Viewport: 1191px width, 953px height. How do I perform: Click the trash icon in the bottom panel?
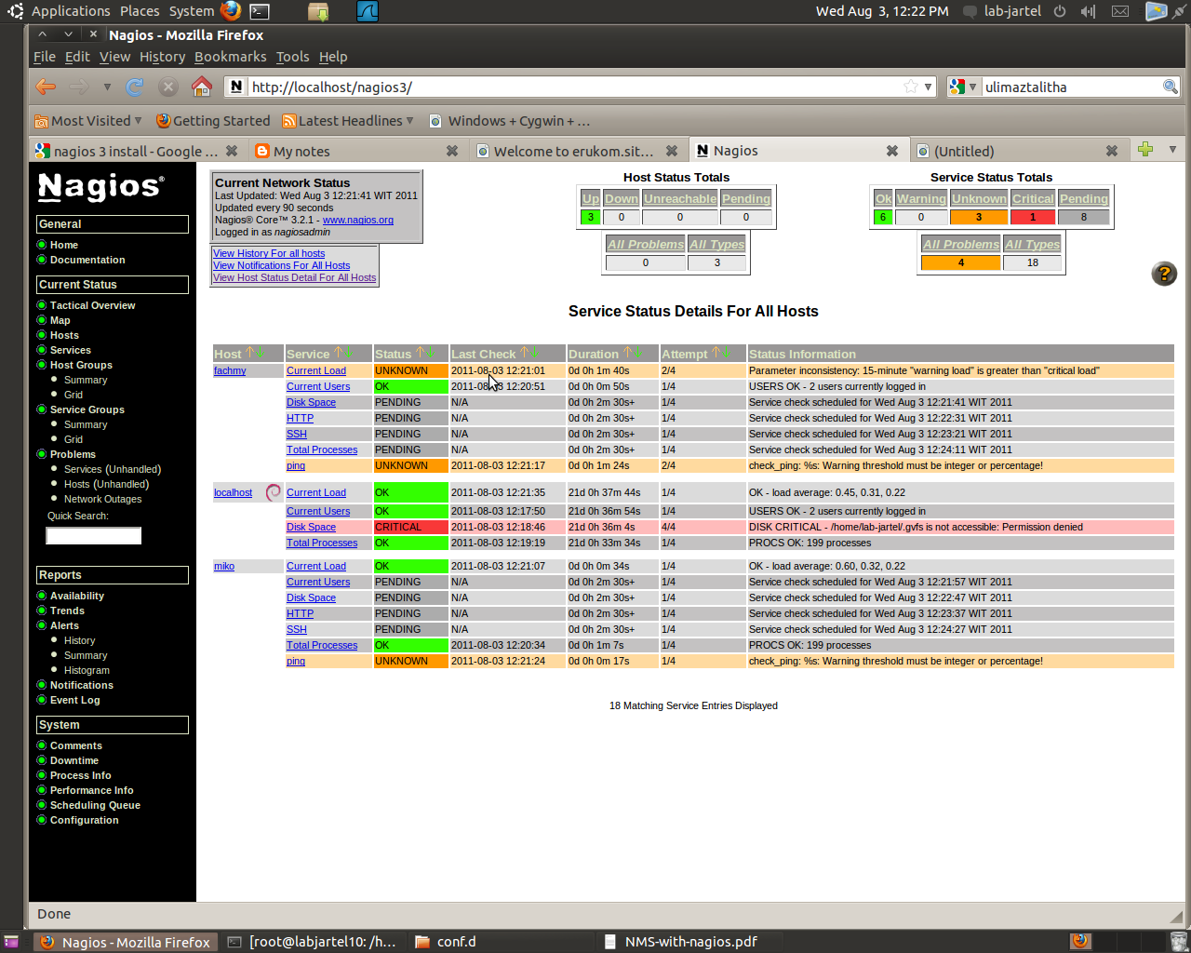tap(1178, 942)
